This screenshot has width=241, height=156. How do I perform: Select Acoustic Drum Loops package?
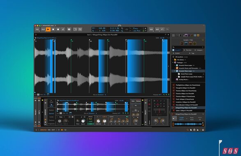coord(188,65)
